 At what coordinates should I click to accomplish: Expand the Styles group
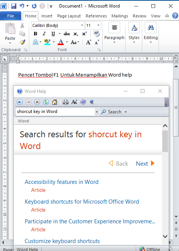pyautogui.click(x=134, y=33)
